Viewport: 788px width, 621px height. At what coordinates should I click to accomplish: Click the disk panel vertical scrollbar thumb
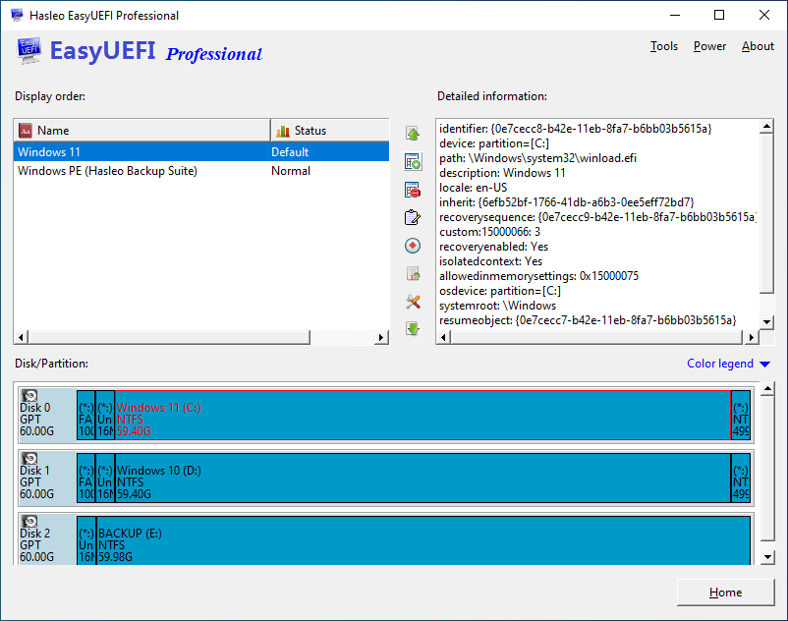(x=767, y=469)
